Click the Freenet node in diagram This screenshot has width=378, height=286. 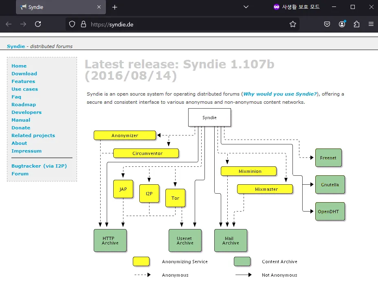328,158
